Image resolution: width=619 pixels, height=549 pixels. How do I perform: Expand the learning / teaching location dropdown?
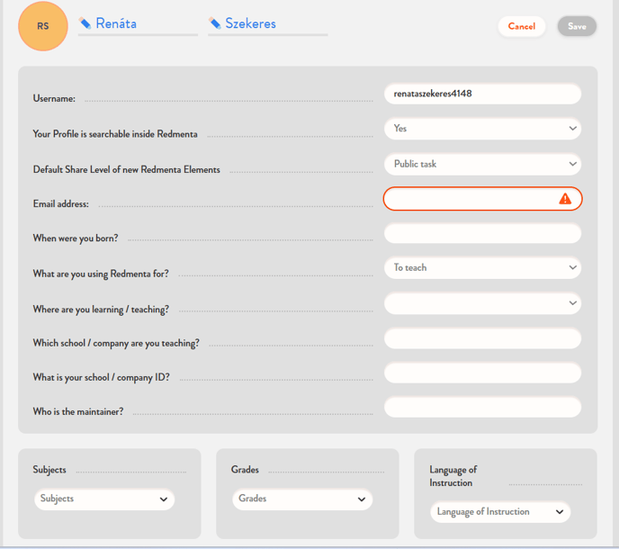coord(482,303)
